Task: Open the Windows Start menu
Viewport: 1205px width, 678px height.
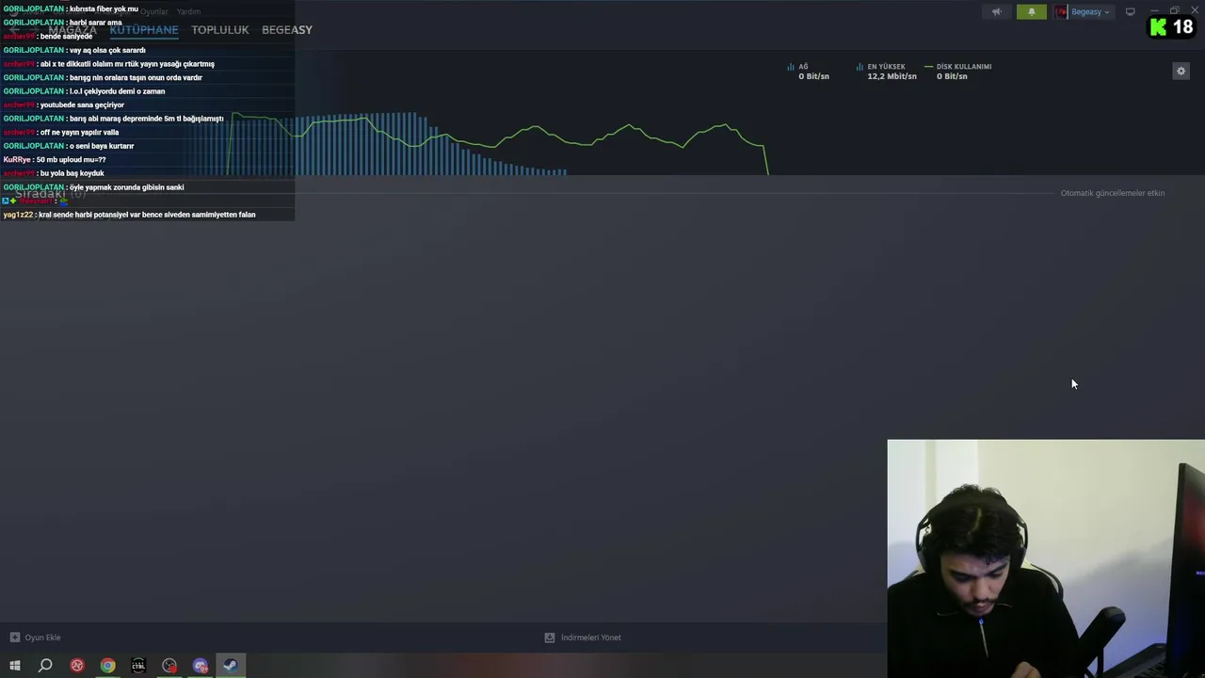Action: 14,666
